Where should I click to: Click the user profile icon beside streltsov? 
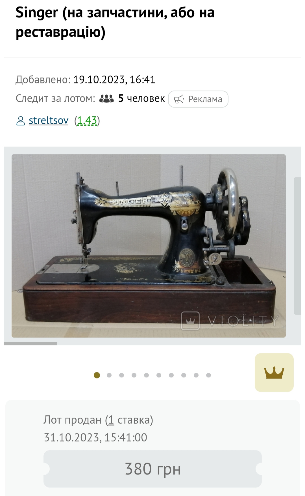point(20,121)
